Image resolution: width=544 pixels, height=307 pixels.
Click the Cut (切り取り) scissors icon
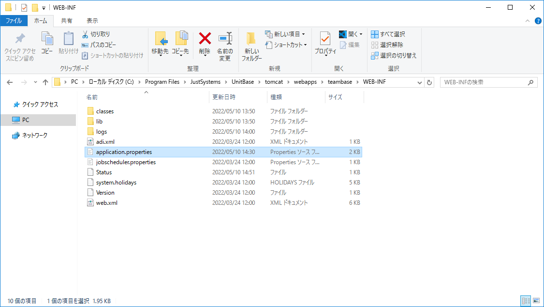point(85,34)
